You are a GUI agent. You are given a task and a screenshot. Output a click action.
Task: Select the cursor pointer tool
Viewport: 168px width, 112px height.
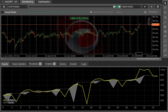tap(165, 3)
